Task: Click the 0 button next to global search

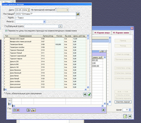Action: point(60,26)
